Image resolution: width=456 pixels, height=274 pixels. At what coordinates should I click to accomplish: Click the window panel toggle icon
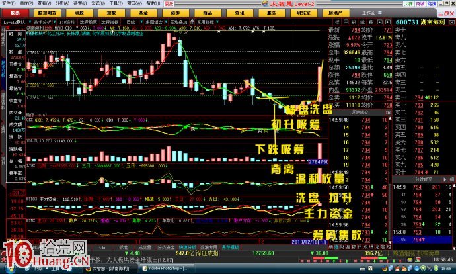click(379, 22)
